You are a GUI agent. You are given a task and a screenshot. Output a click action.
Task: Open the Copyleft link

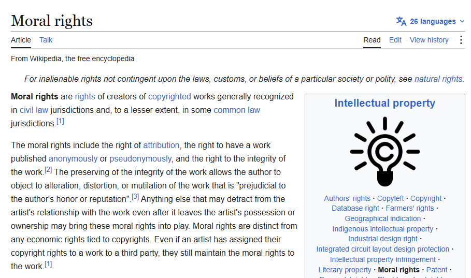(390, 198)
